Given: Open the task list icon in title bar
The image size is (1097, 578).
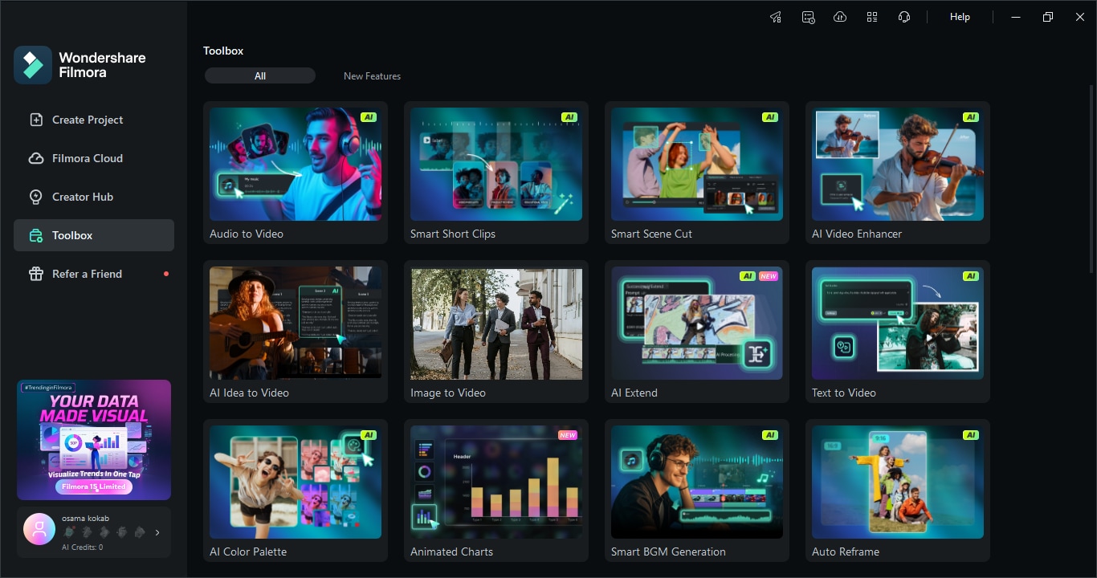Looking at the screenshot, I should click(x=809, y=17).
